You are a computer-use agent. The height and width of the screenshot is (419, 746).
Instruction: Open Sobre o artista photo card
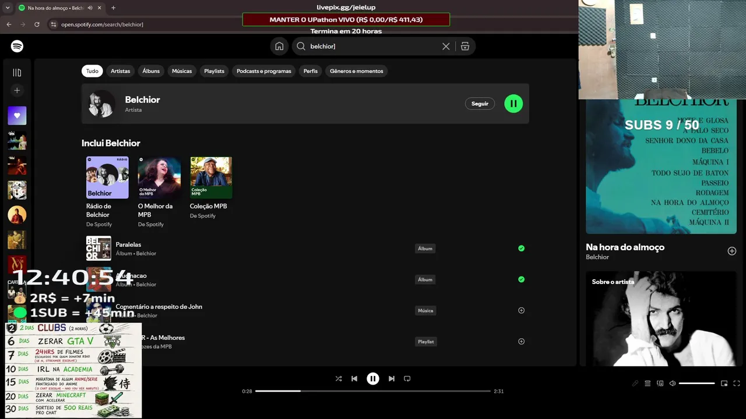(x=661, y=319)
